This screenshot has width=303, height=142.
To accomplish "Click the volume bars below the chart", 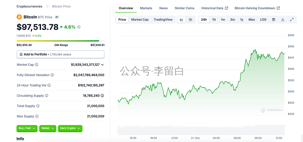I will coord(201,130).
